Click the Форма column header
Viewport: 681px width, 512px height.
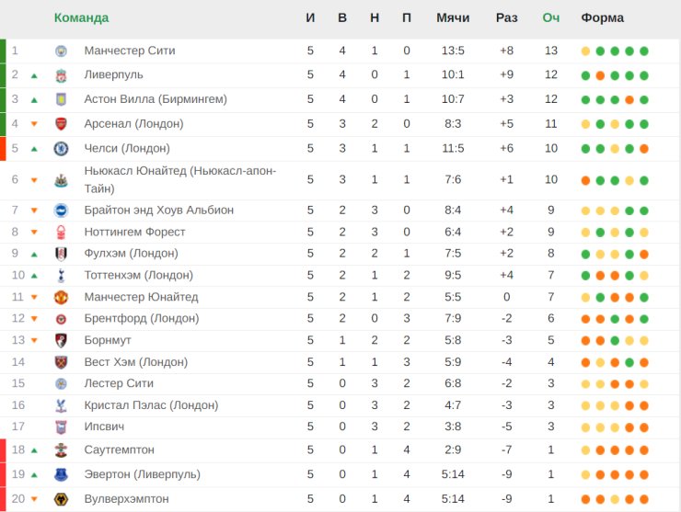click(x=603, y=17)
